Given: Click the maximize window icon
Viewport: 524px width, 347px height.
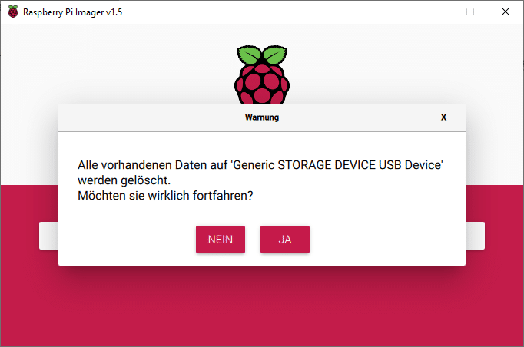Looking at the screenshot, I should point(470,12).
